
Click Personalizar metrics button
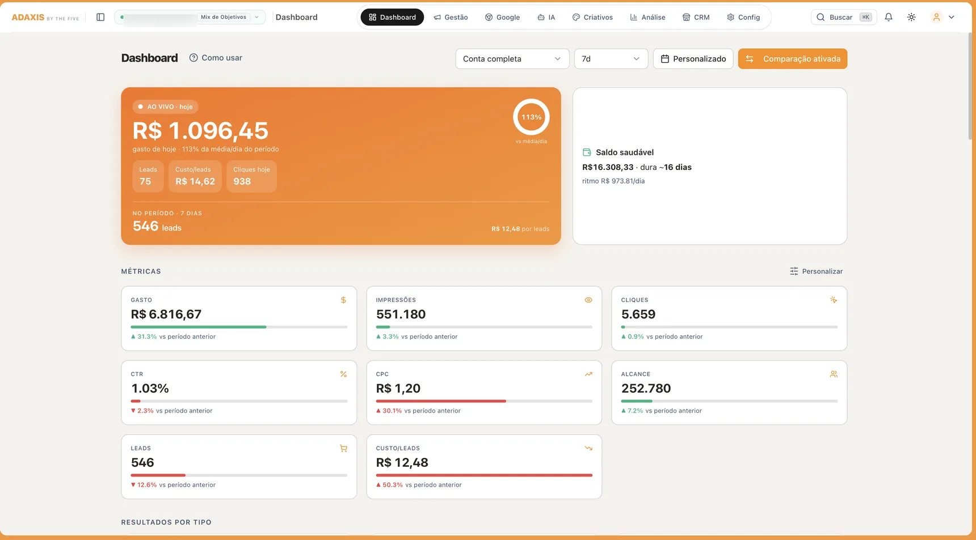816,271
